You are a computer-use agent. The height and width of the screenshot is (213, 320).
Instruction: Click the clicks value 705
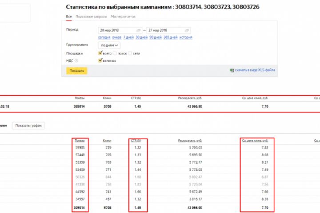108,155
